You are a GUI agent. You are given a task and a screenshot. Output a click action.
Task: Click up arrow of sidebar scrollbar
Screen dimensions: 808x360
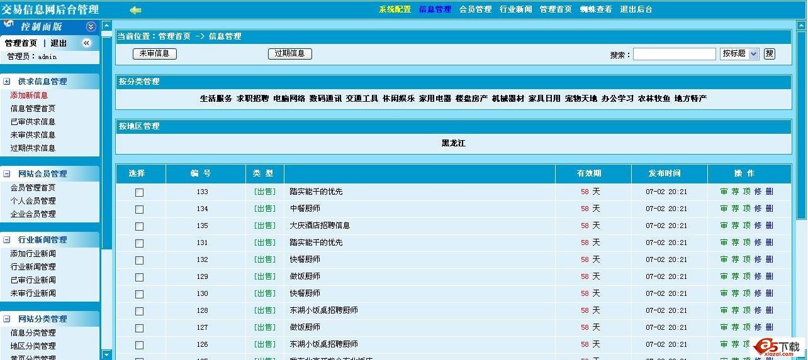pyautogui.click(x=107, y=26)
